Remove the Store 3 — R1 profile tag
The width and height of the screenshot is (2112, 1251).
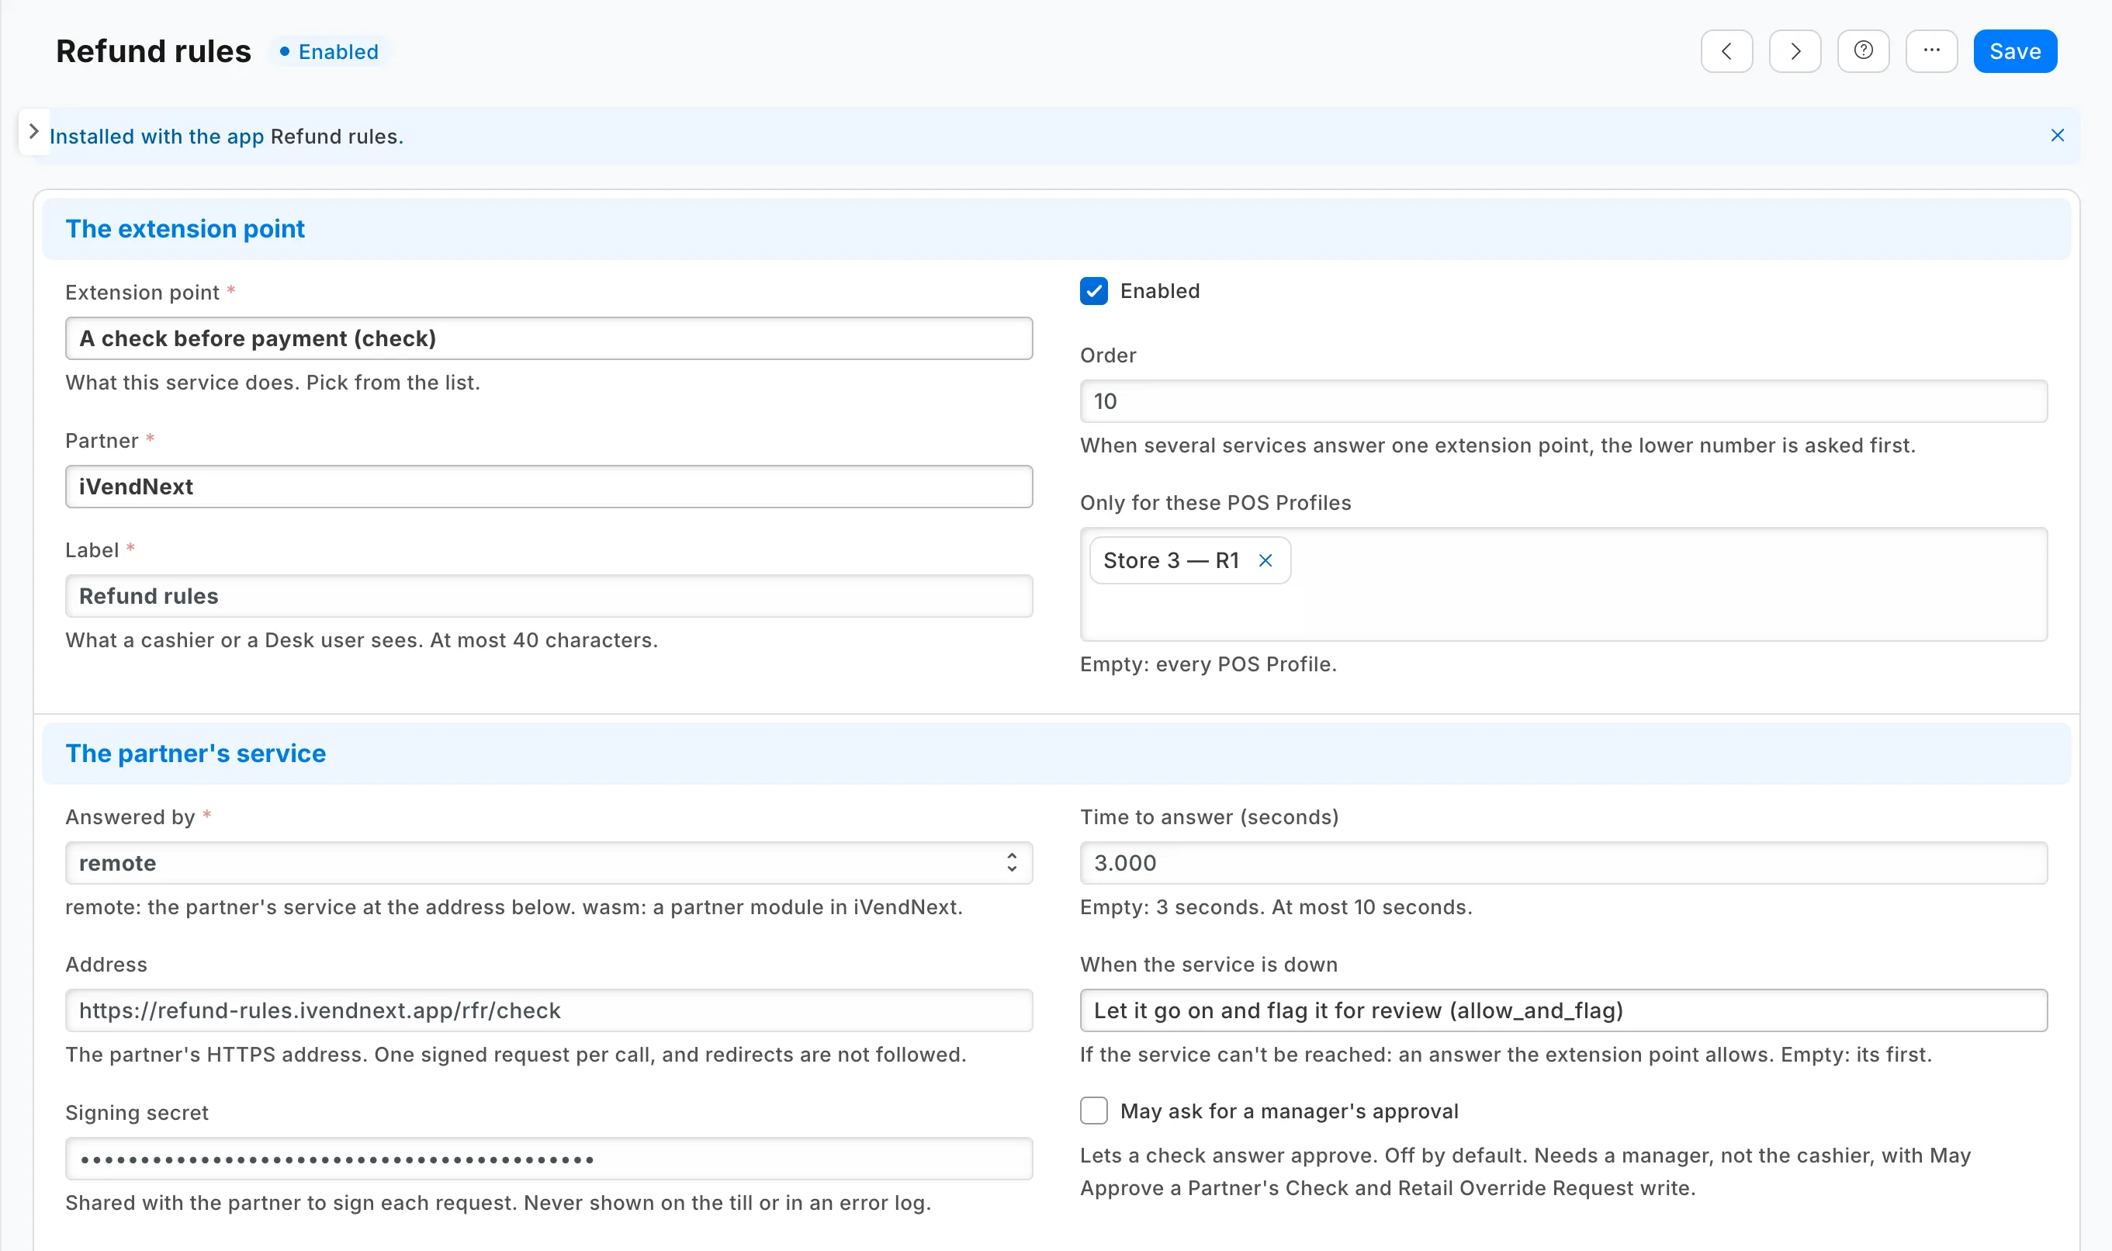tap(1265, 560)
